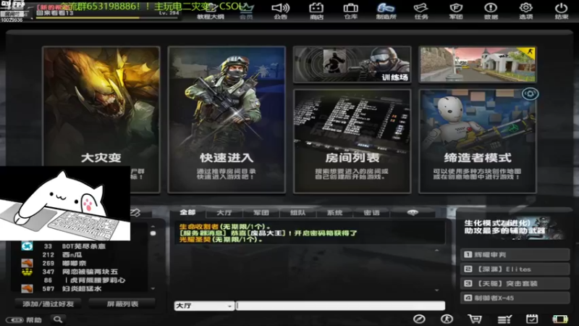Click the player list scrollbar thumb
Screen dimensions: 579x326
pyautogui.click(x=153, y=233)
